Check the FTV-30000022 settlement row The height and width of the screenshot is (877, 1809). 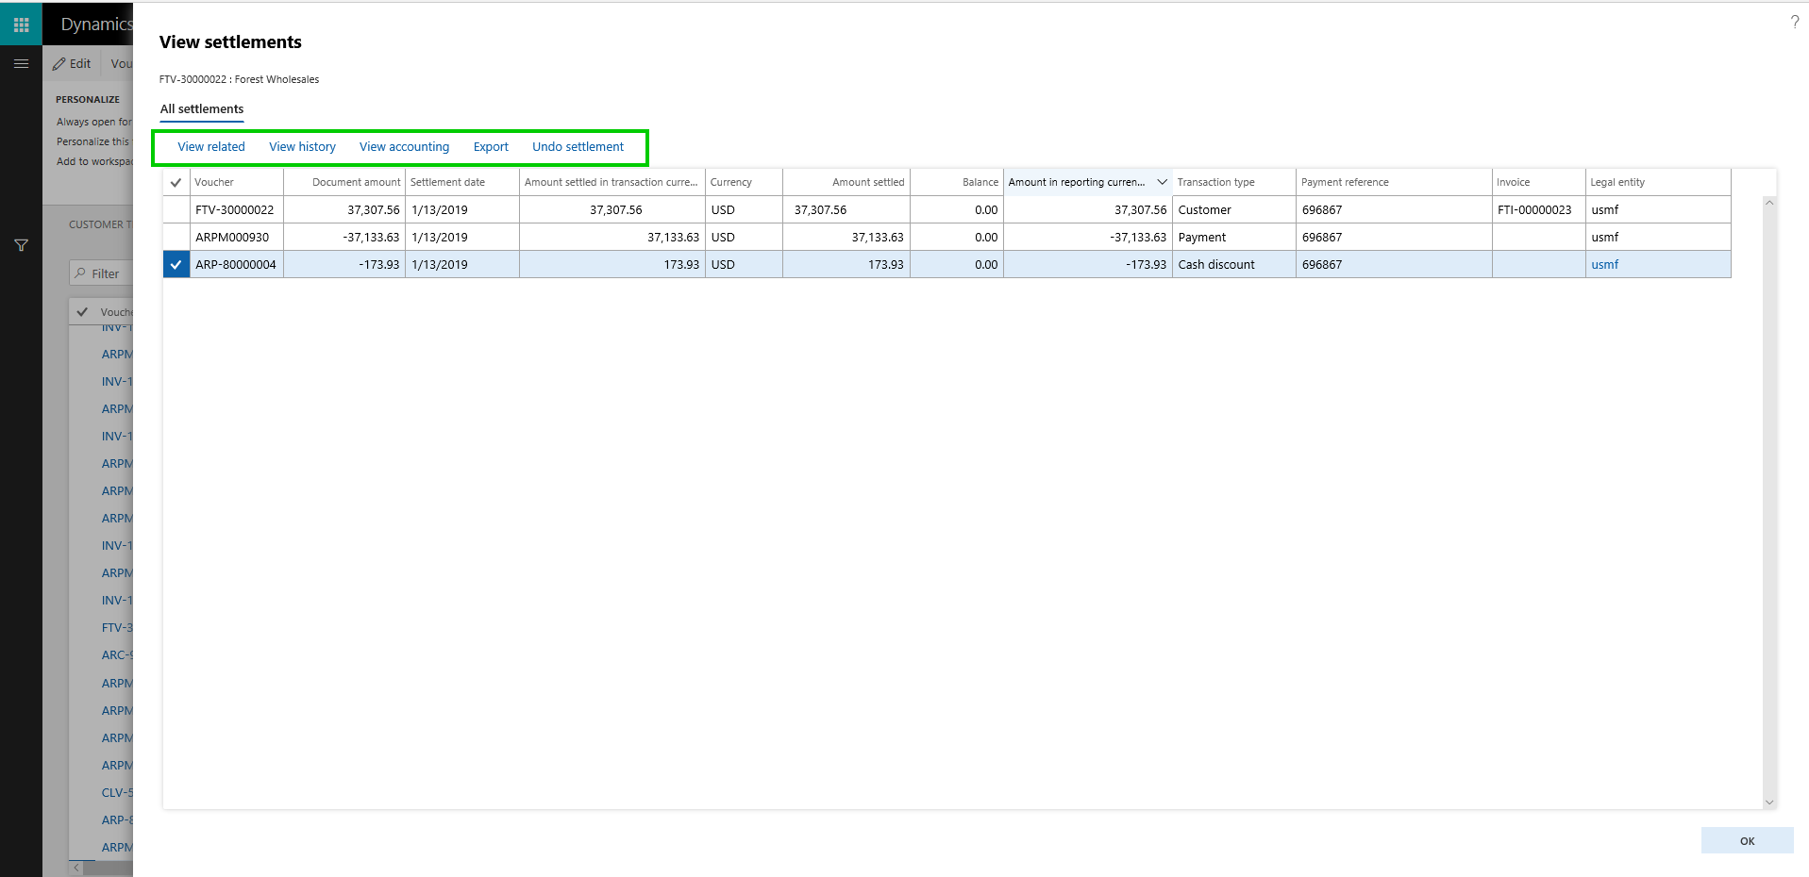click(176, 209)
